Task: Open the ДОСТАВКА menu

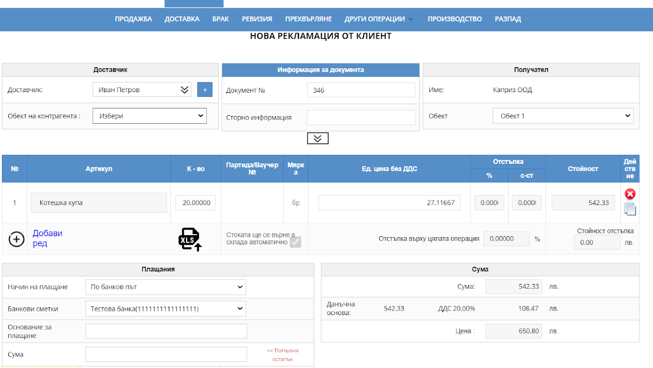Action: pyautogui.click(x=182, y=19)
